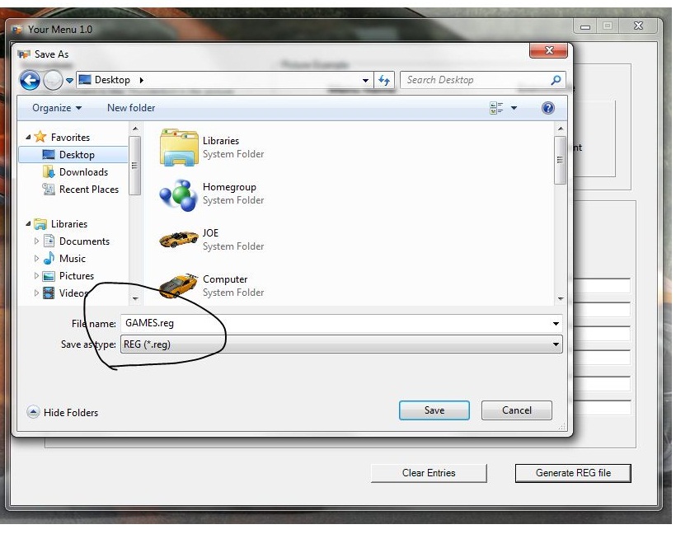Click the file list scrollbar thumb
The image size is (676, 534).
click(560, 160)
